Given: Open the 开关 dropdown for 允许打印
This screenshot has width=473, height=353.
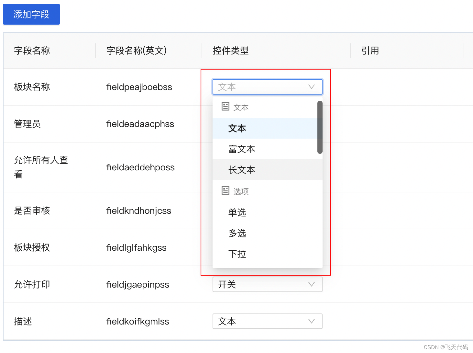Looking at the screenshot, I should pyautogui.click(x=267, y=284).
